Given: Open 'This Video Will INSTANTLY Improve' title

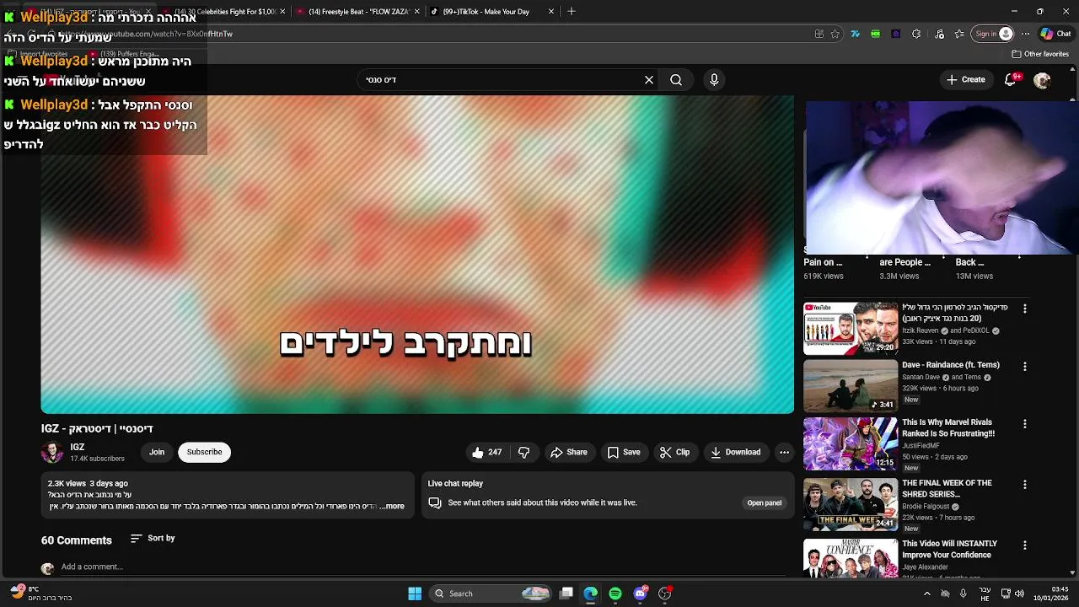Looking at the screenshot, I should [x=949, y=549].
